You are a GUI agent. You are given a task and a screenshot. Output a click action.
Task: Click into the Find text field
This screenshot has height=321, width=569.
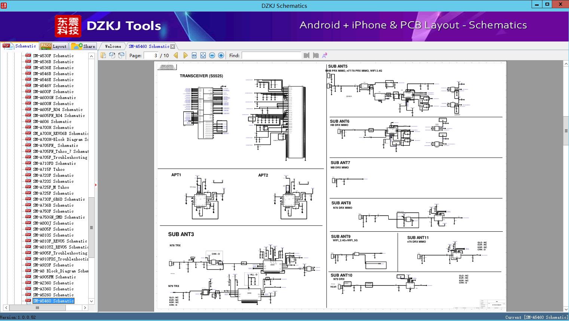click(271, 55)
